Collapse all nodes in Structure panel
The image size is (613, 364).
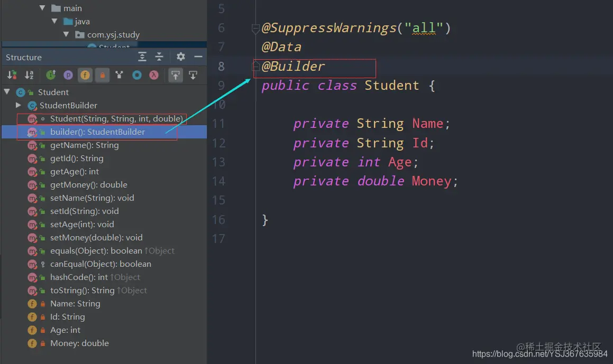(x=159, y=57)
